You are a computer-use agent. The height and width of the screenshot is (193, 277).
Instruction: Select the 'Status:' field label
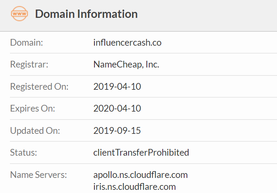(x=23, y=152)
